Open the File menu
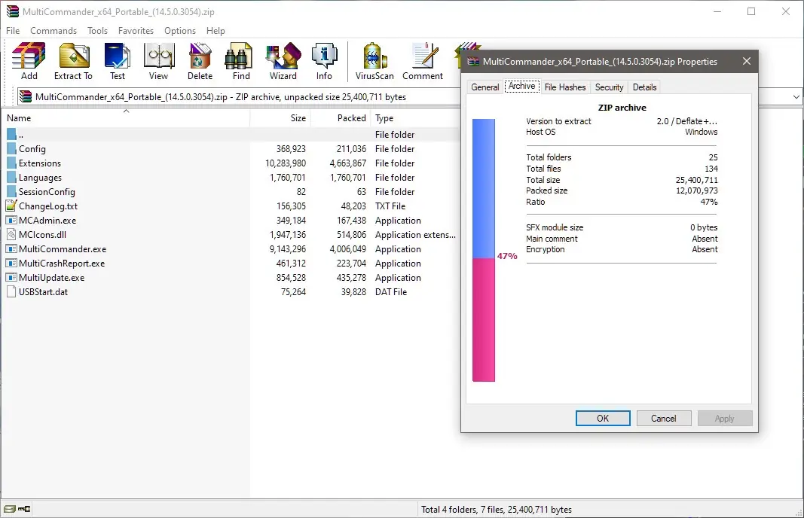The height and width of the screenshot is (518, 804). [13, 31]
